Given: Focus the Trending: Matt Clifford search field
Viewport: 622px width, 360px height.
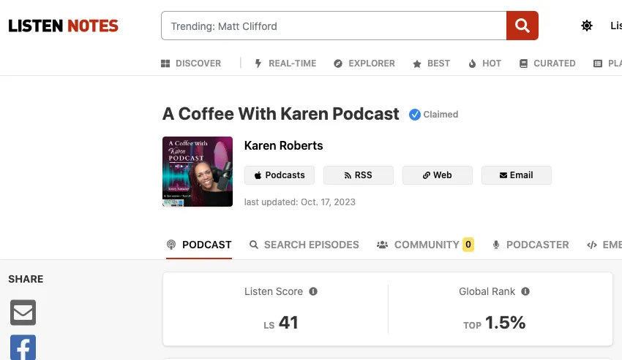Looking at the screenshot, I should click(x=334, y=26).
